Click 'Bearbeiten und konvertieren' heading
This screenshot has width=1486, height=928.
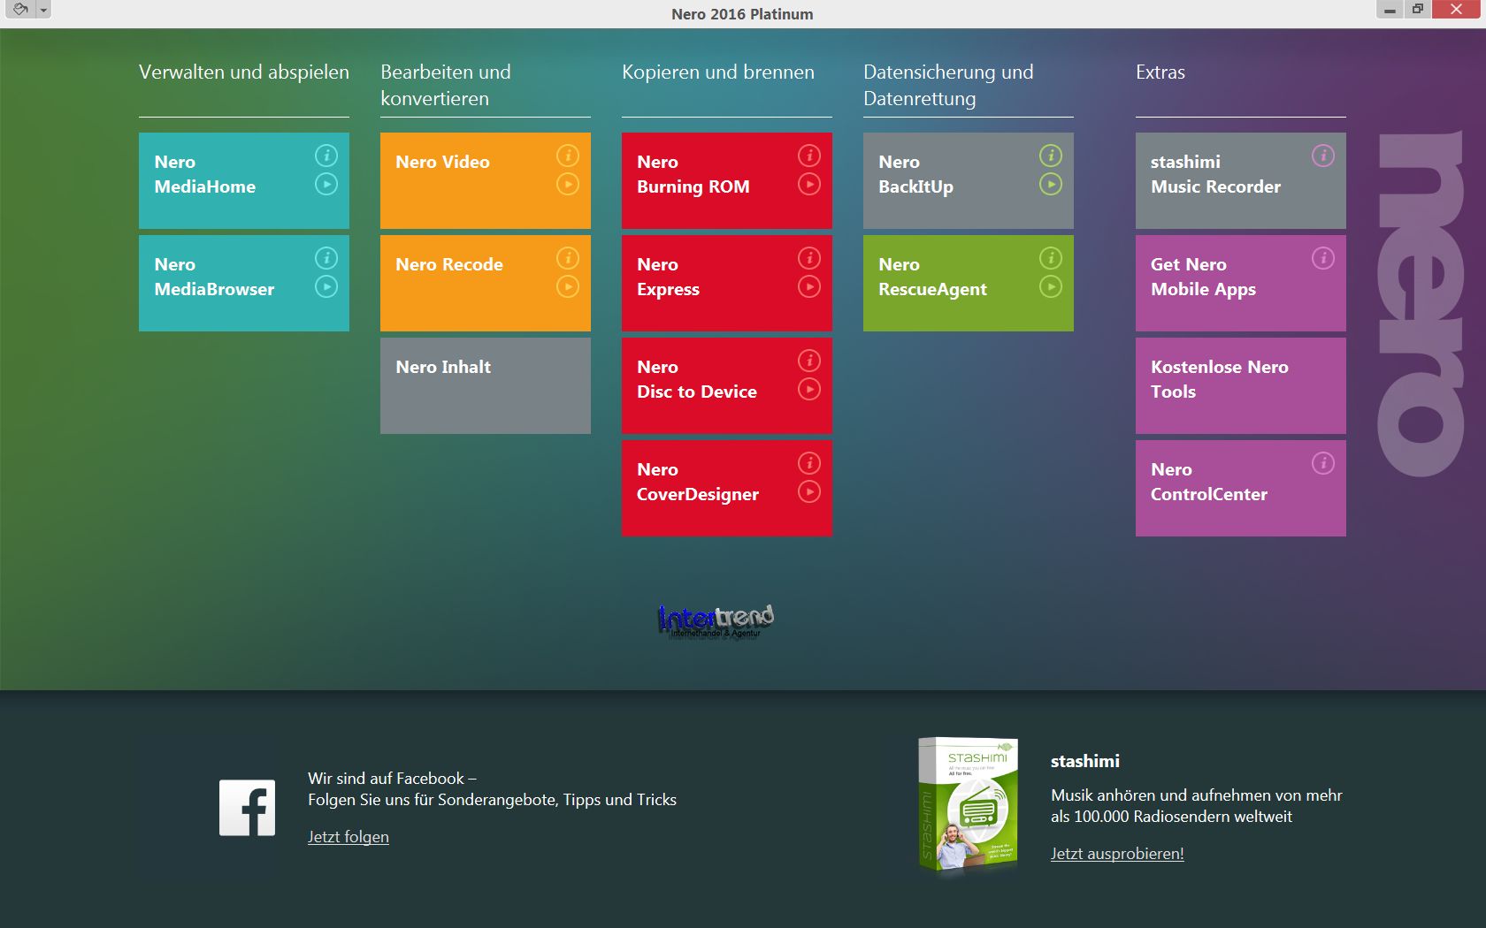pos(446,85)
